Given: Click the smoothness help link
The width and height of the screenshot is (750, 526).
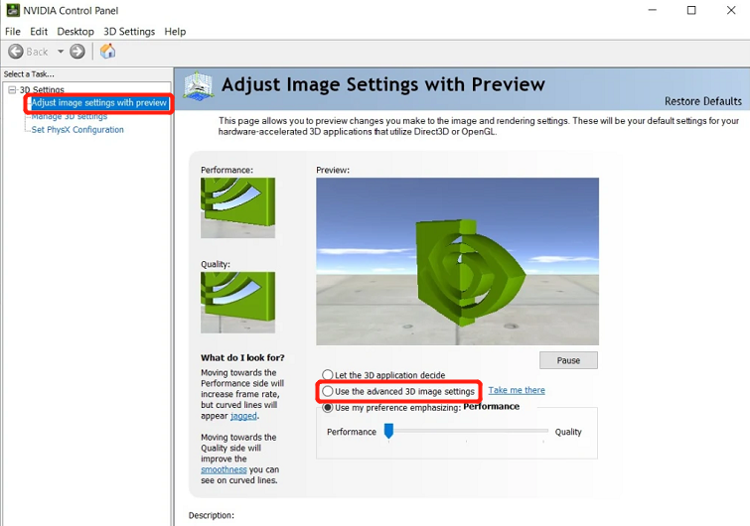Looking at the screenshot, I should [224, 469].
